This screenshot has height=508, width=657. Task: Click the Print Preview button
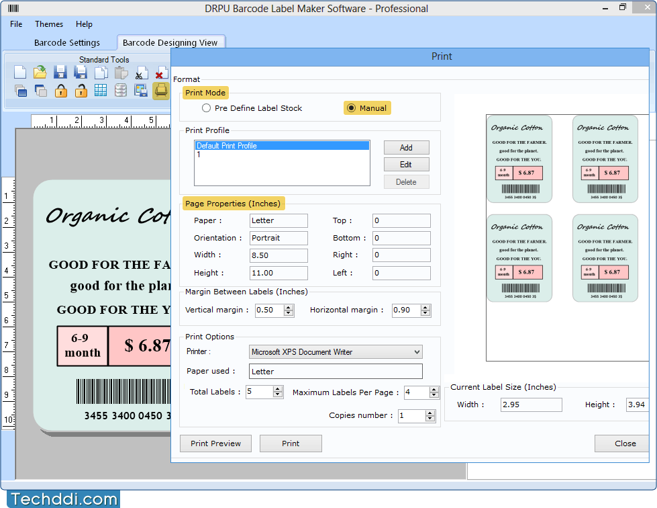[x=216, y=443]
